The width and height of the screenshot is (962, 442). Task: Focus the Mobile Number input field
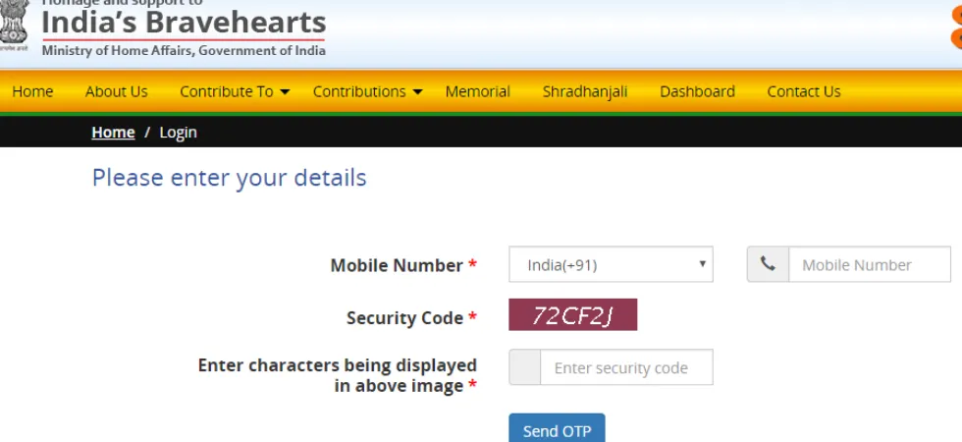(x=870, y=264)
